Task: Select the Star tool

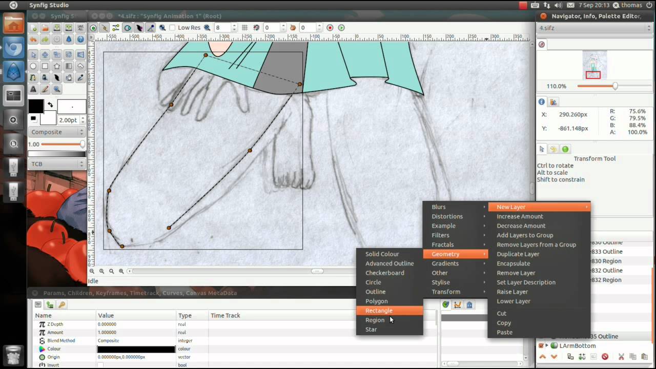Action: tap(57, 66)
